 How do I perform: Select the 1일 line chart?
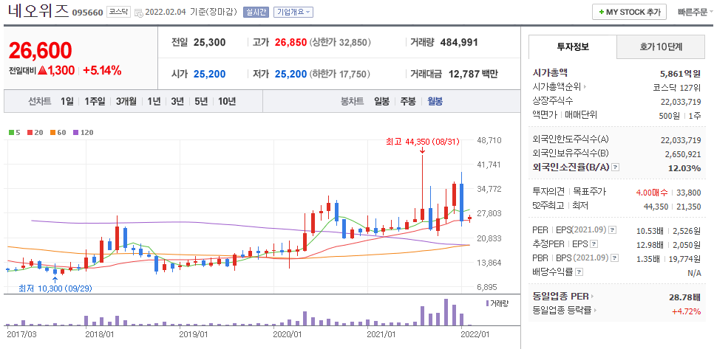tap(67, 101)
